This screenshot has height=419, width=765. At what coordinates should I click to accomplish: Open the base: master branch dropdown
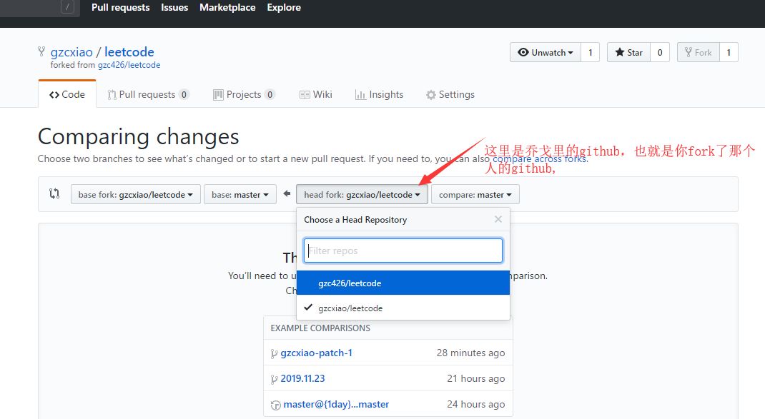click(240, 194)
